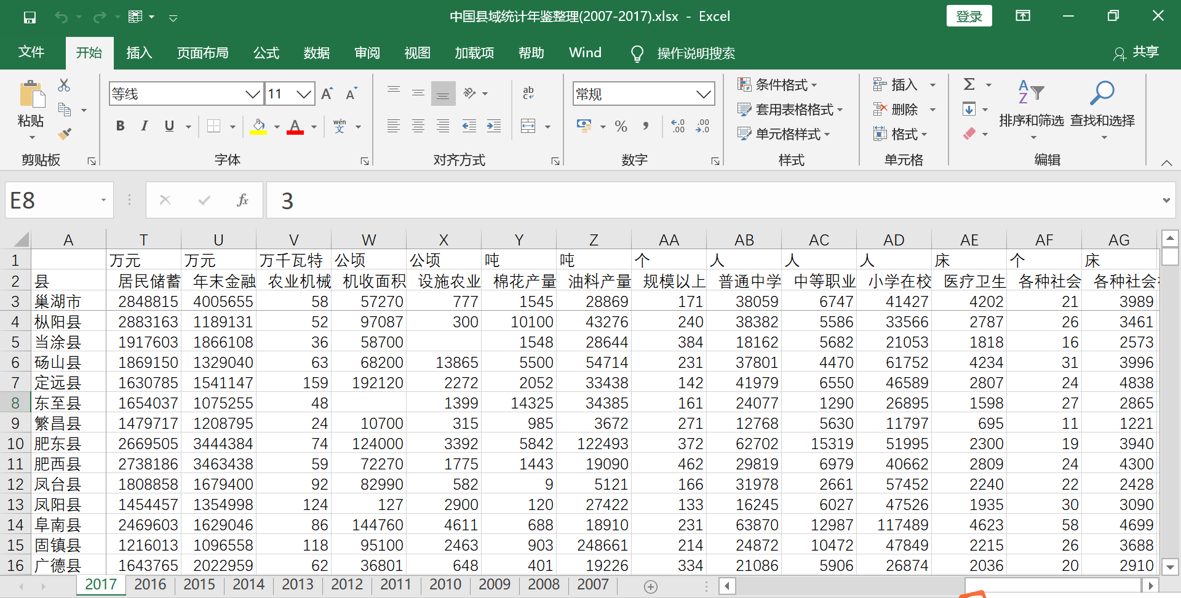1181x598 pixels.
Task: Toggle Italic formatting
Action: [144, 127]
